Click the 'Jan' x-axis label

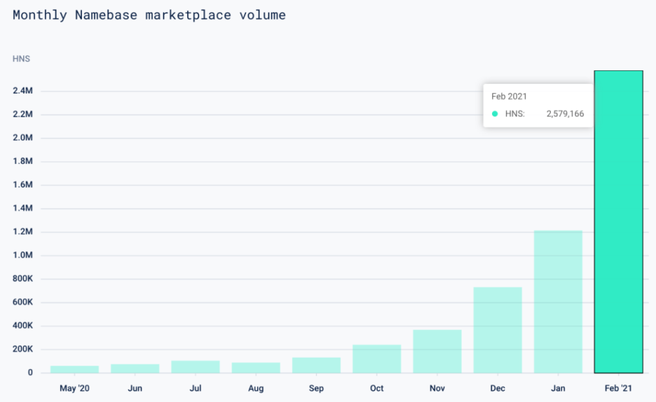point(558,388)
